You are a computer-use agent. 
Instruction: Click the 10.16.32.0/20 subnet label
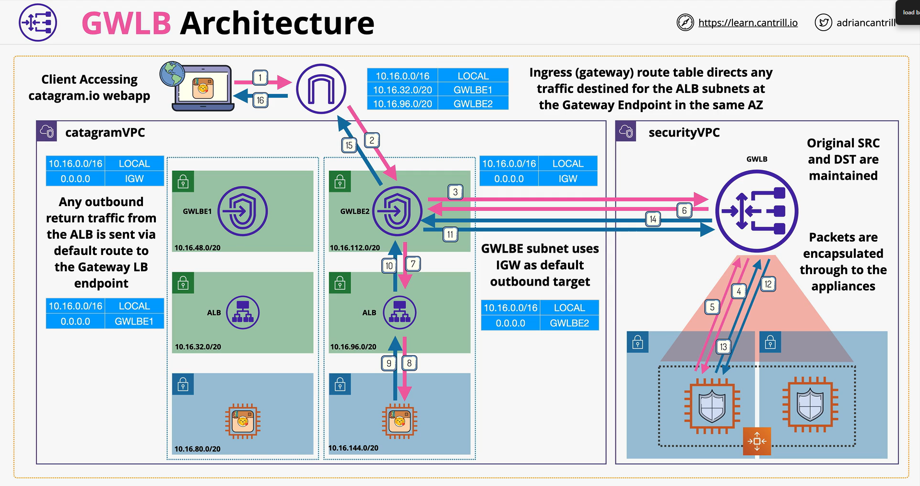click(x=198, y=347)
